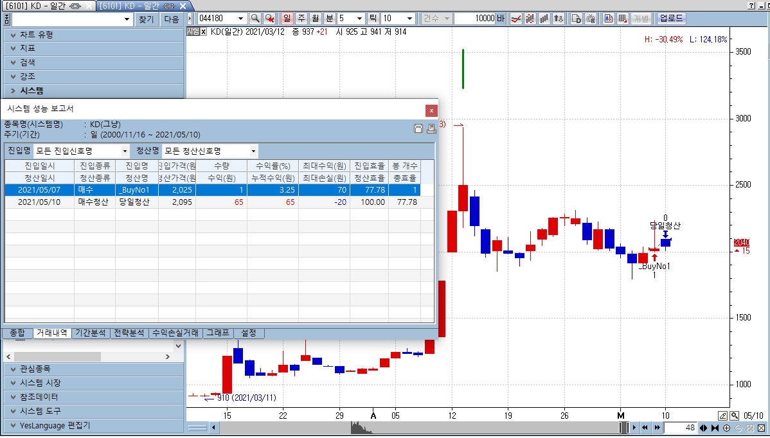Viewport: 770px width, 438px height.
Task: Click the 업로드 upload button
Action: click(671, 19)
